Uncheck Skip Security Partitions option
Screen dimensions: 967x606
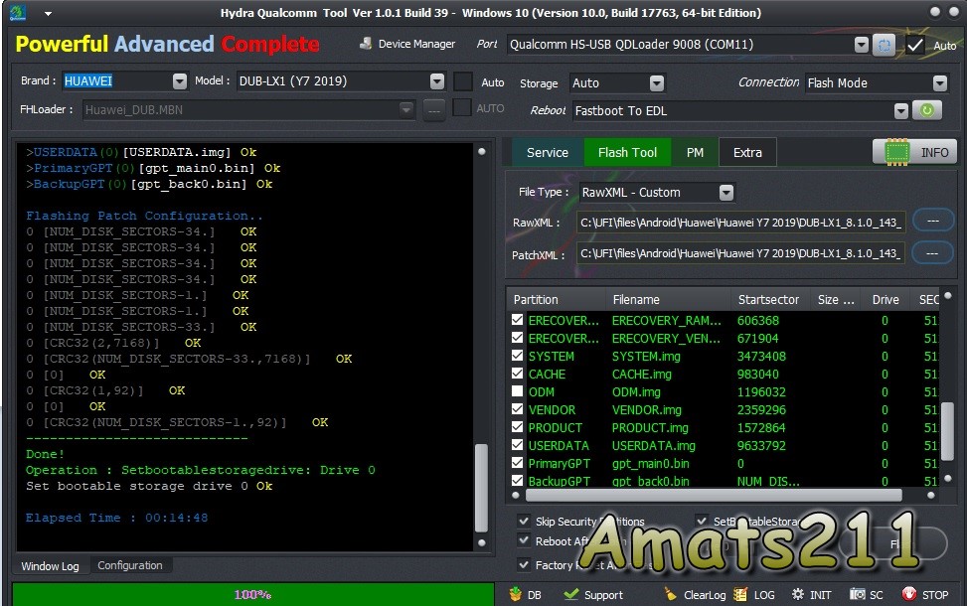coord(525,522)
